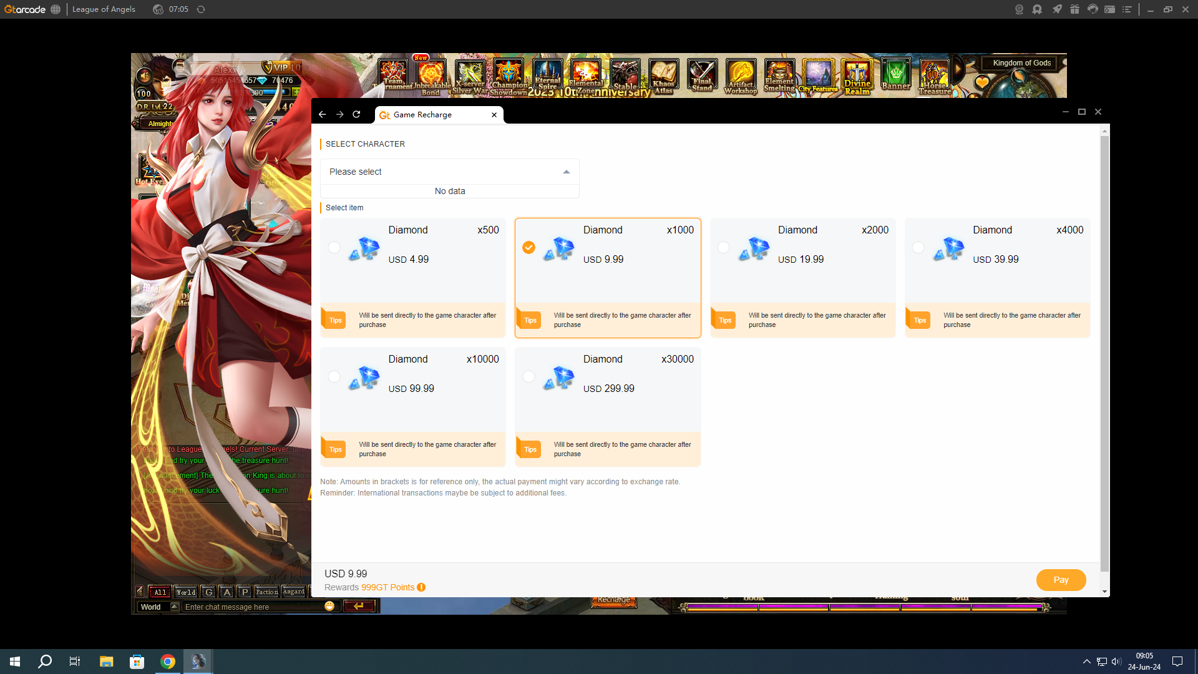Close the Game Recharge tab
Image resolution: width=1198 pixels, height=674 pixels.
point(494,115)
